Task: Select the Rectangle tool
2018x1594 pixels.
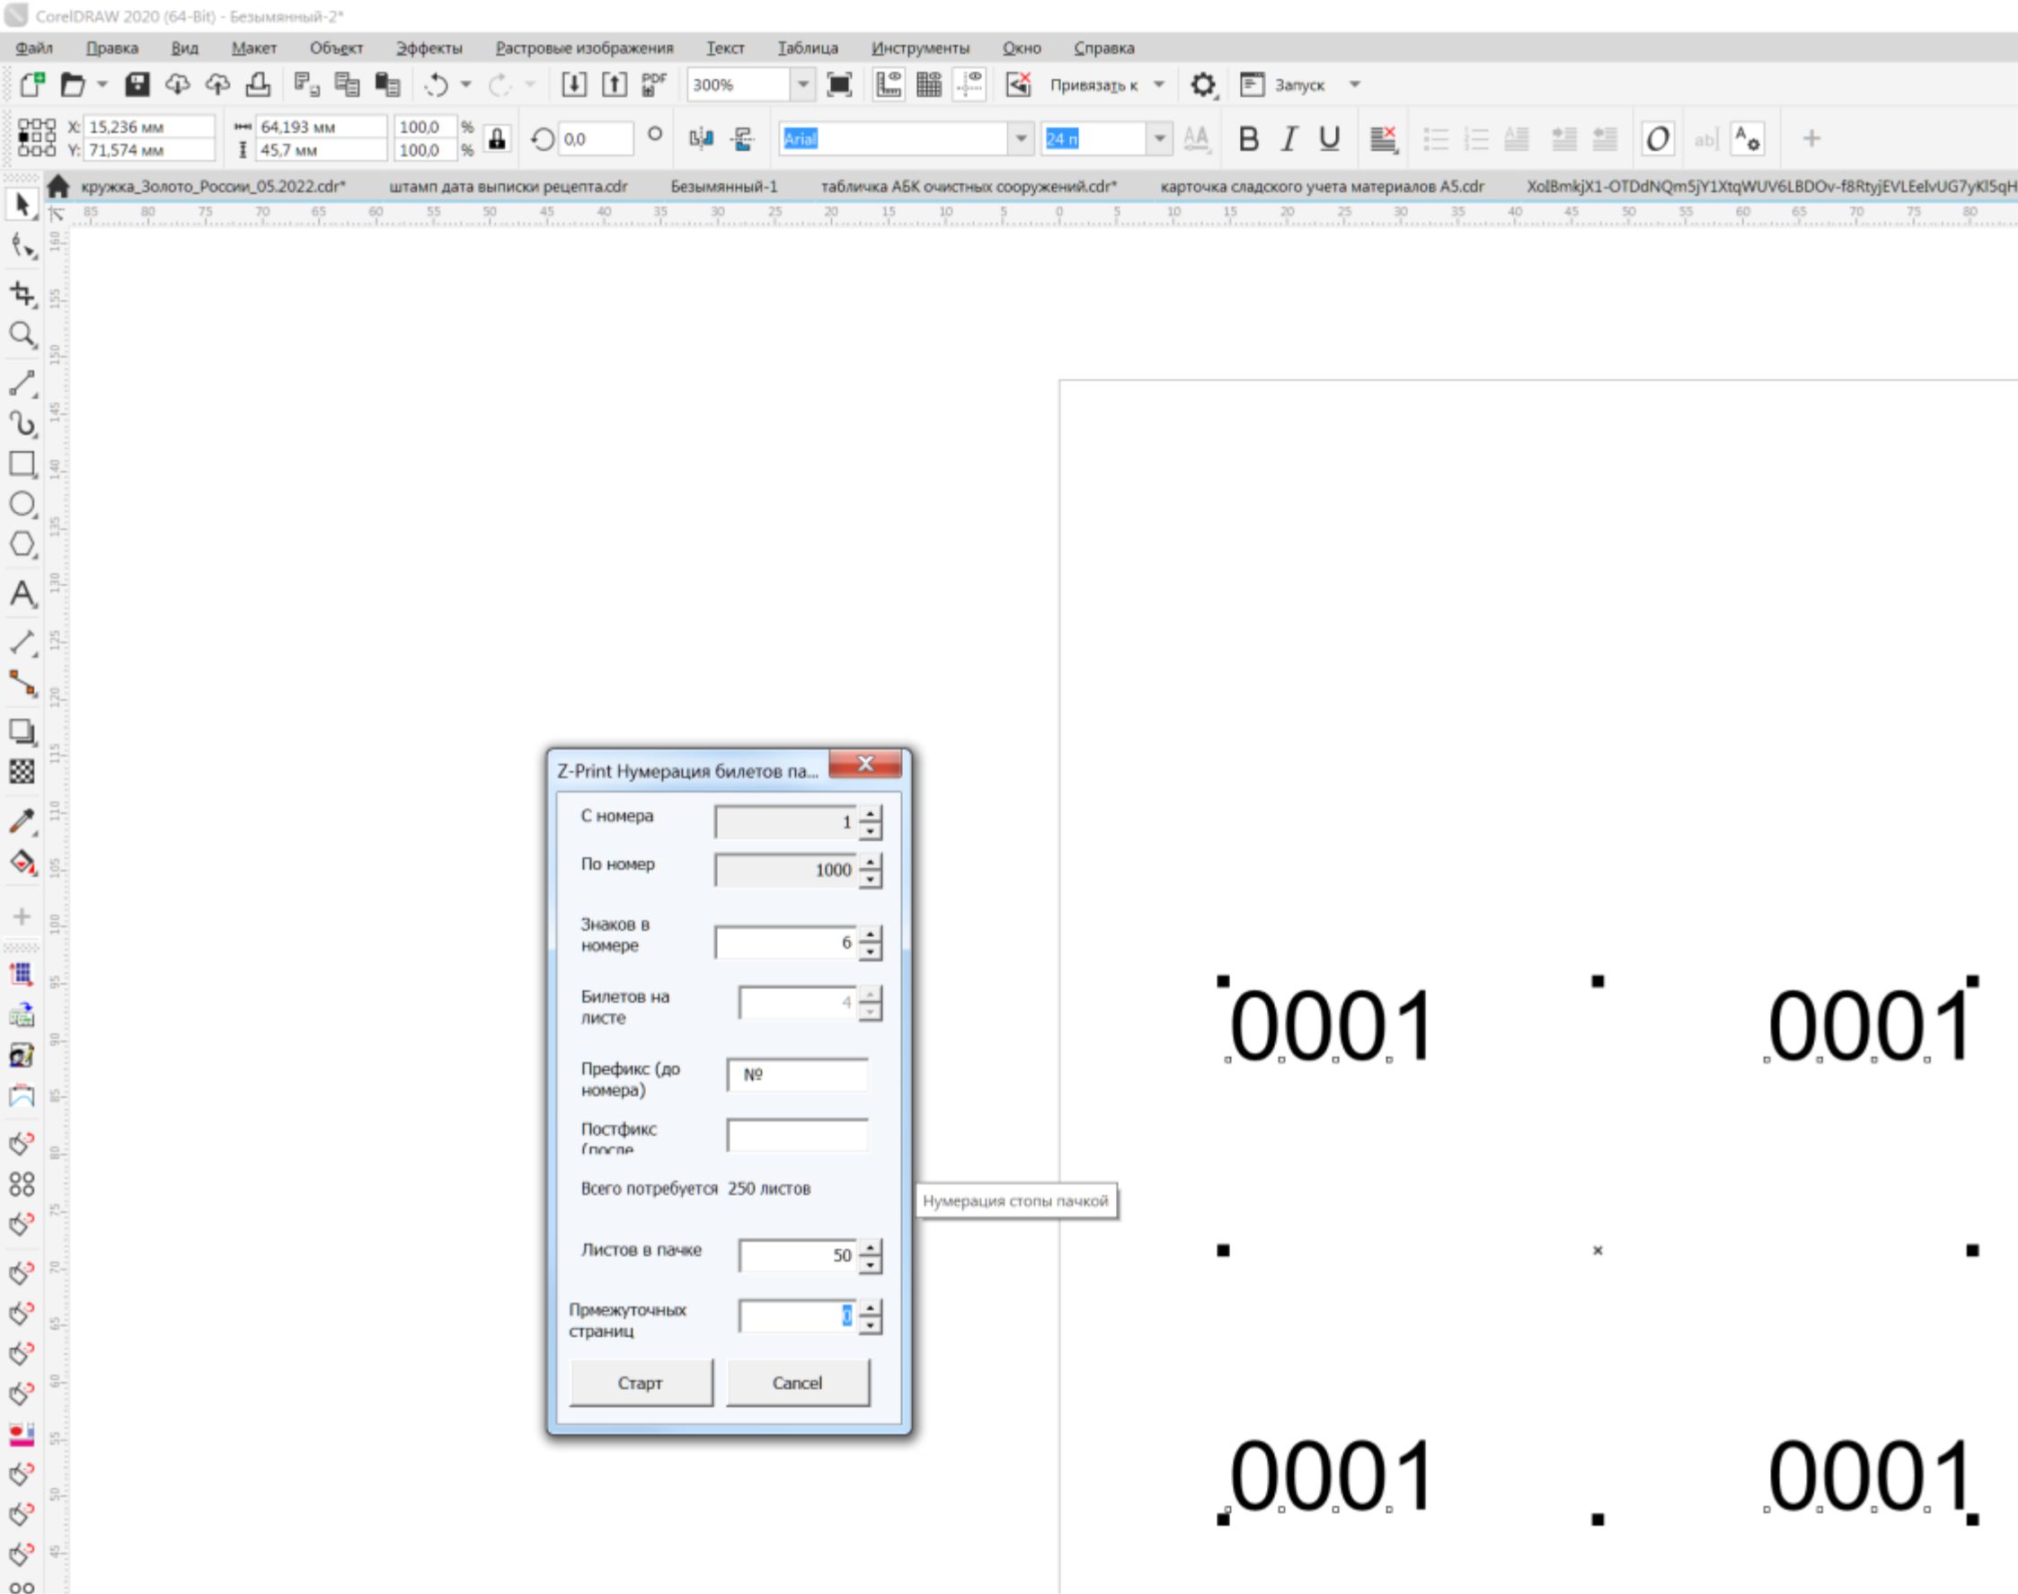Action: [x=22, y=464]
